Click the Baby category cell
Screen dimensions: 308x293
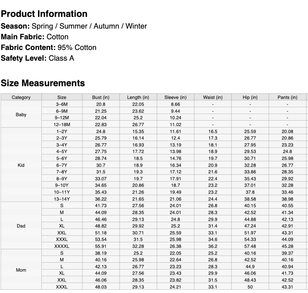pos(21,114)
